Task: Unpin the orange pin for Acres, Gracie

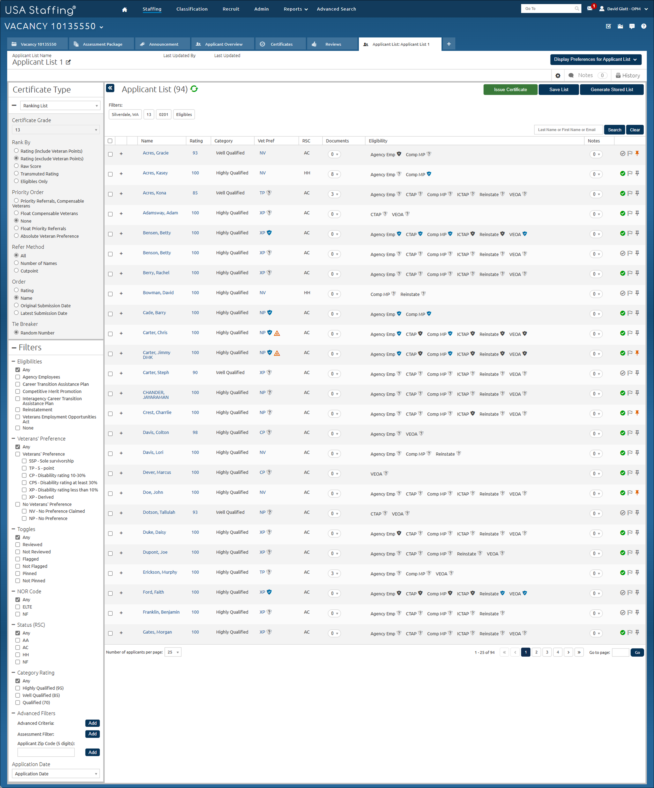Action: tap(637, 153)
